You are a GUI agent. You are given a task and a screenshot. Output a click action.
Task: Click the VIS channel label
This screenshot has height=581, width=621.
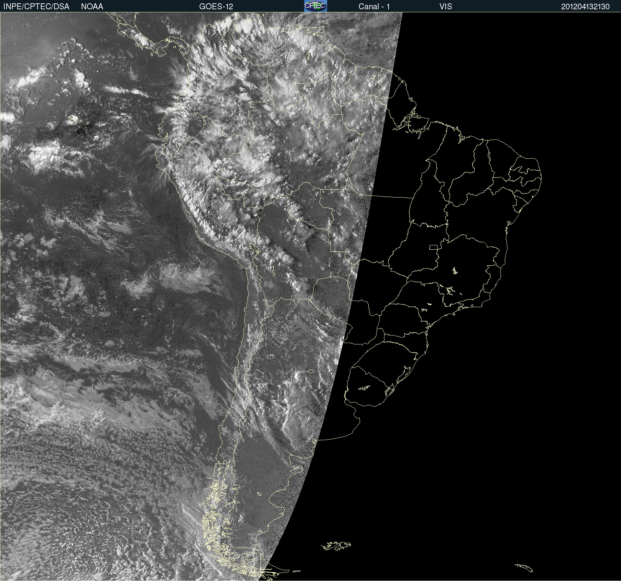tap(446, 7)
